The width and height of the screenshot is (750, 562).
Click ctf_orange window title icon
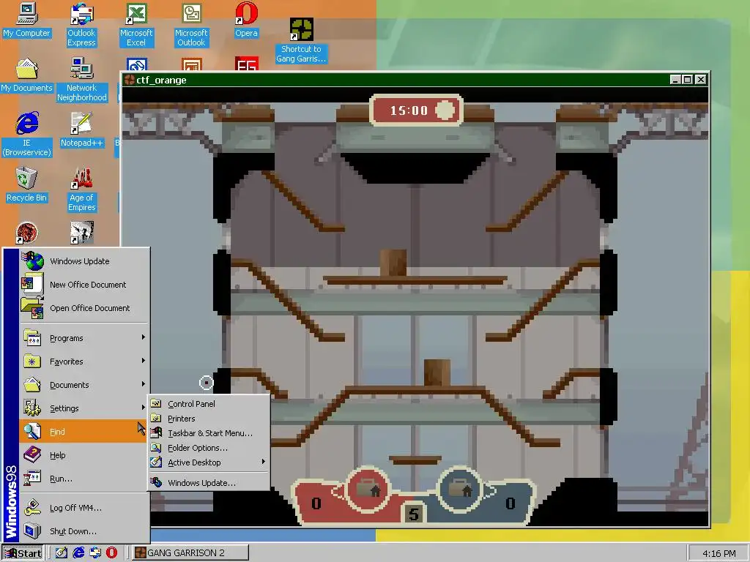(x=129, y=80)
